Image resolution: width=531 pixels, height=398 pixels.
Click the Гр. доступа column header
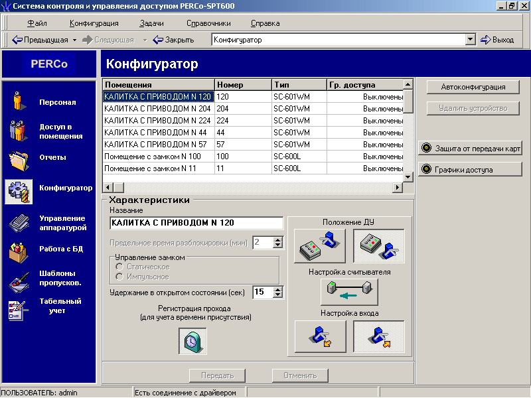pyautogui.click(x=366, y=85)
